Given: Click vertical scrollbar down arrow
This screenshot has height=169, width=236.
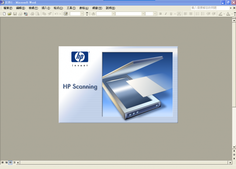Looking at the screenshot, I should [x=234, y=147].
